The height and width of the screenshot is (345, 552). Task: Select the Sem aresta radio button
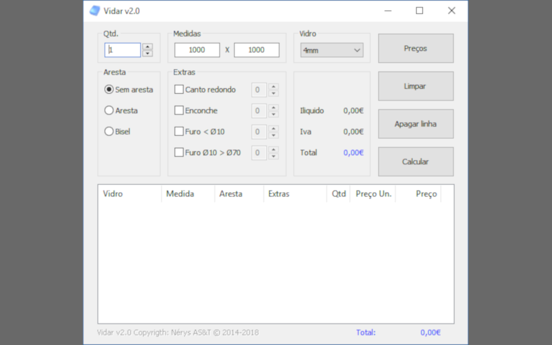[109, 89]
